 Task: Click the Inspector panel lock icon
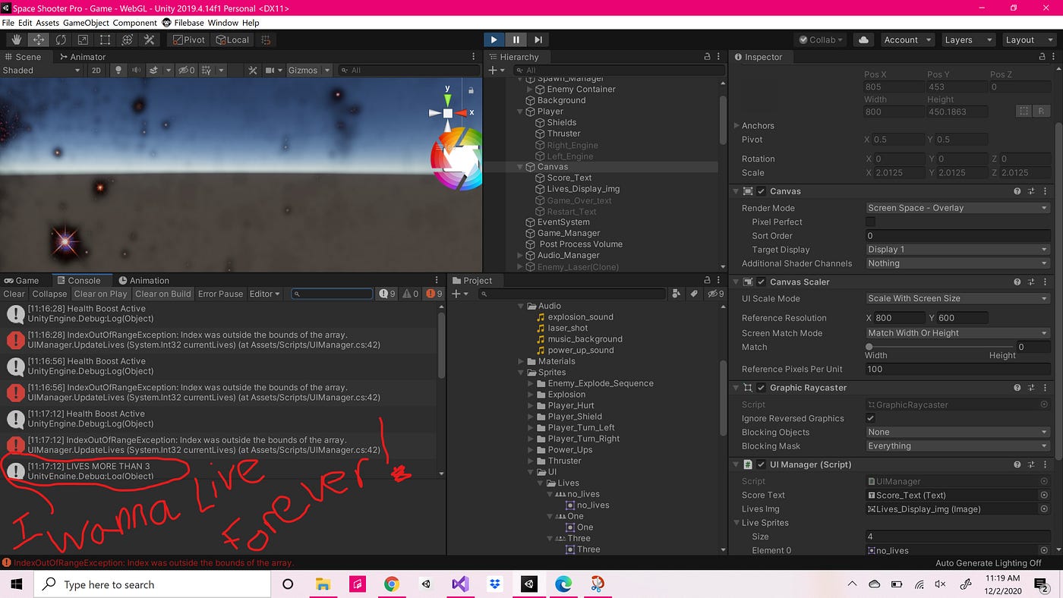1042,57
